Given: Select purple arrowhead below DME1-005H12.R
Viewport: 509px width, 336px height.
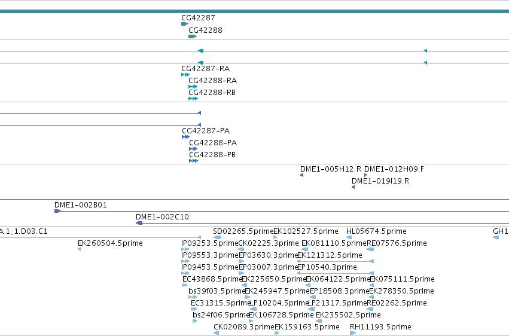Looking at the screenshot, I should pyautogui.click(x=301, y=175).
